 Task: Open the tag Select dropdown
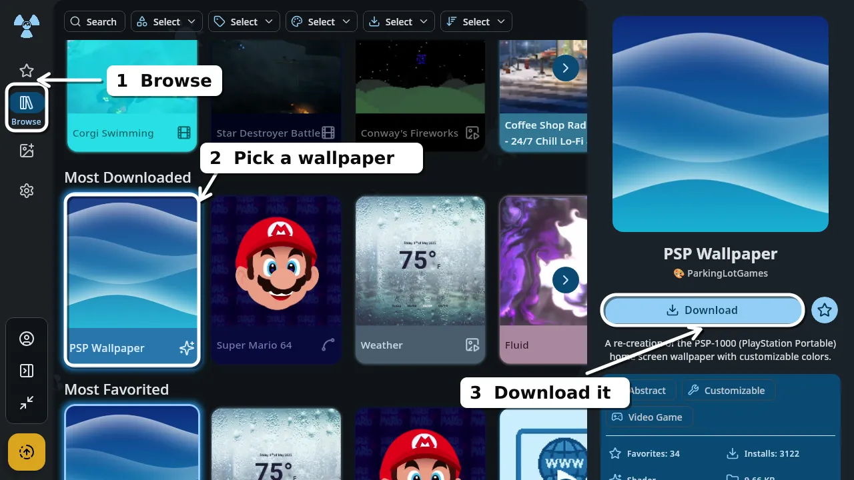coord(244,22)
